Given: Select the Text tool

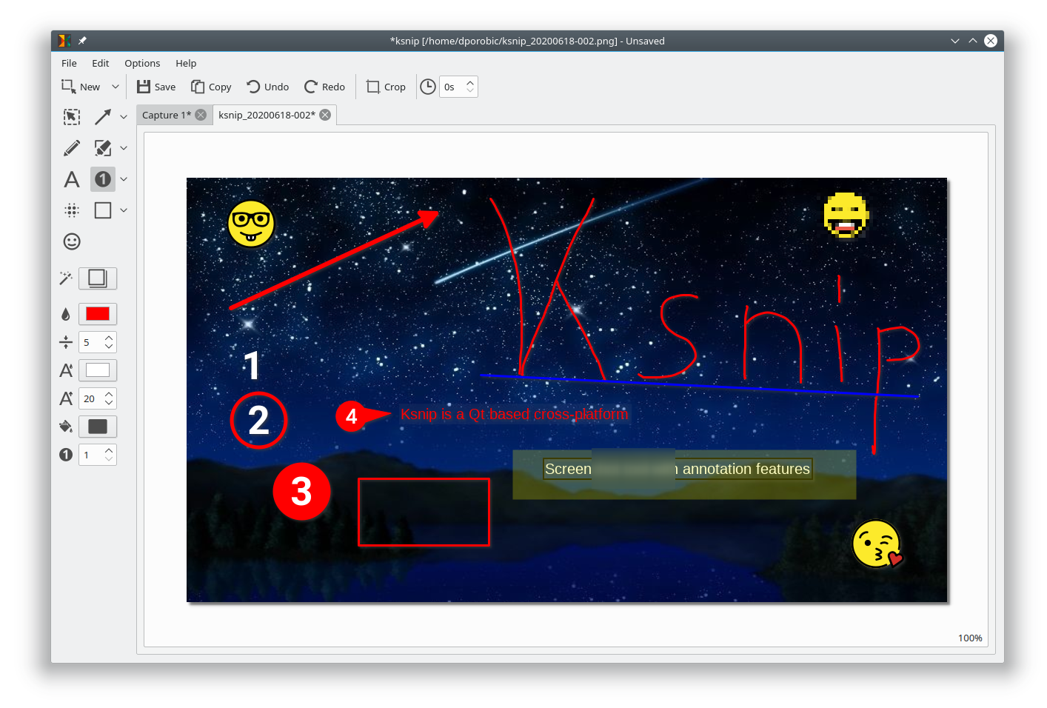Looking at the screenshot, I should click(x=72, y=179).
